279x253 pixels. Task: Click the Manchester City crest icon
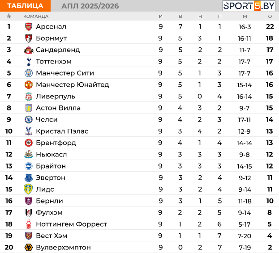(x=29, y=73)
